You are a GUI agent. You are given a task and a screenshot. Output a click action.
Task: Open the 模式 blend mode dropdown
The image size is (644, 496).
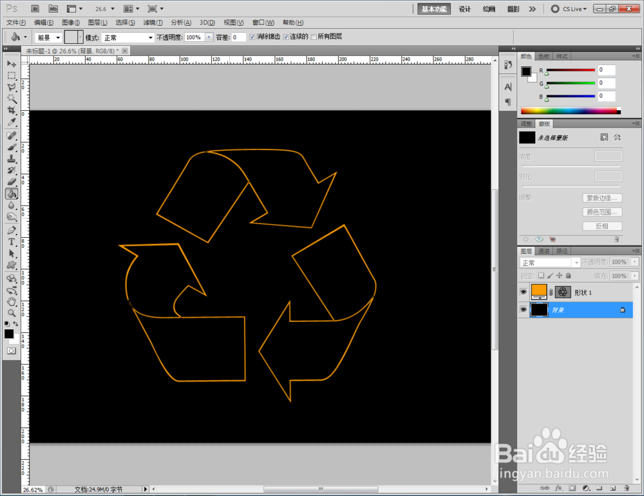click(x=128, y=37)
